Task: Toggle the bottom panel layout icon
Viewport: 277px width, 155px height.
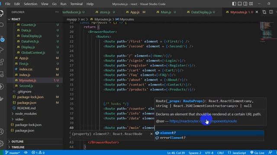Action: point(240,4)
